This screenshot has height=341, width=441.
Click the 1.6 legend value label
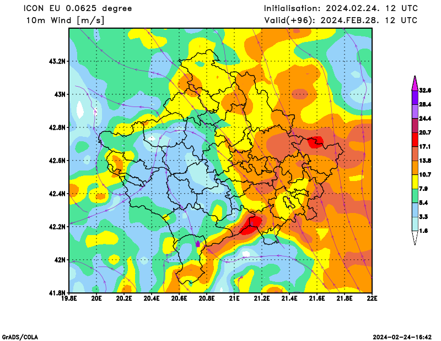[423, 231]
